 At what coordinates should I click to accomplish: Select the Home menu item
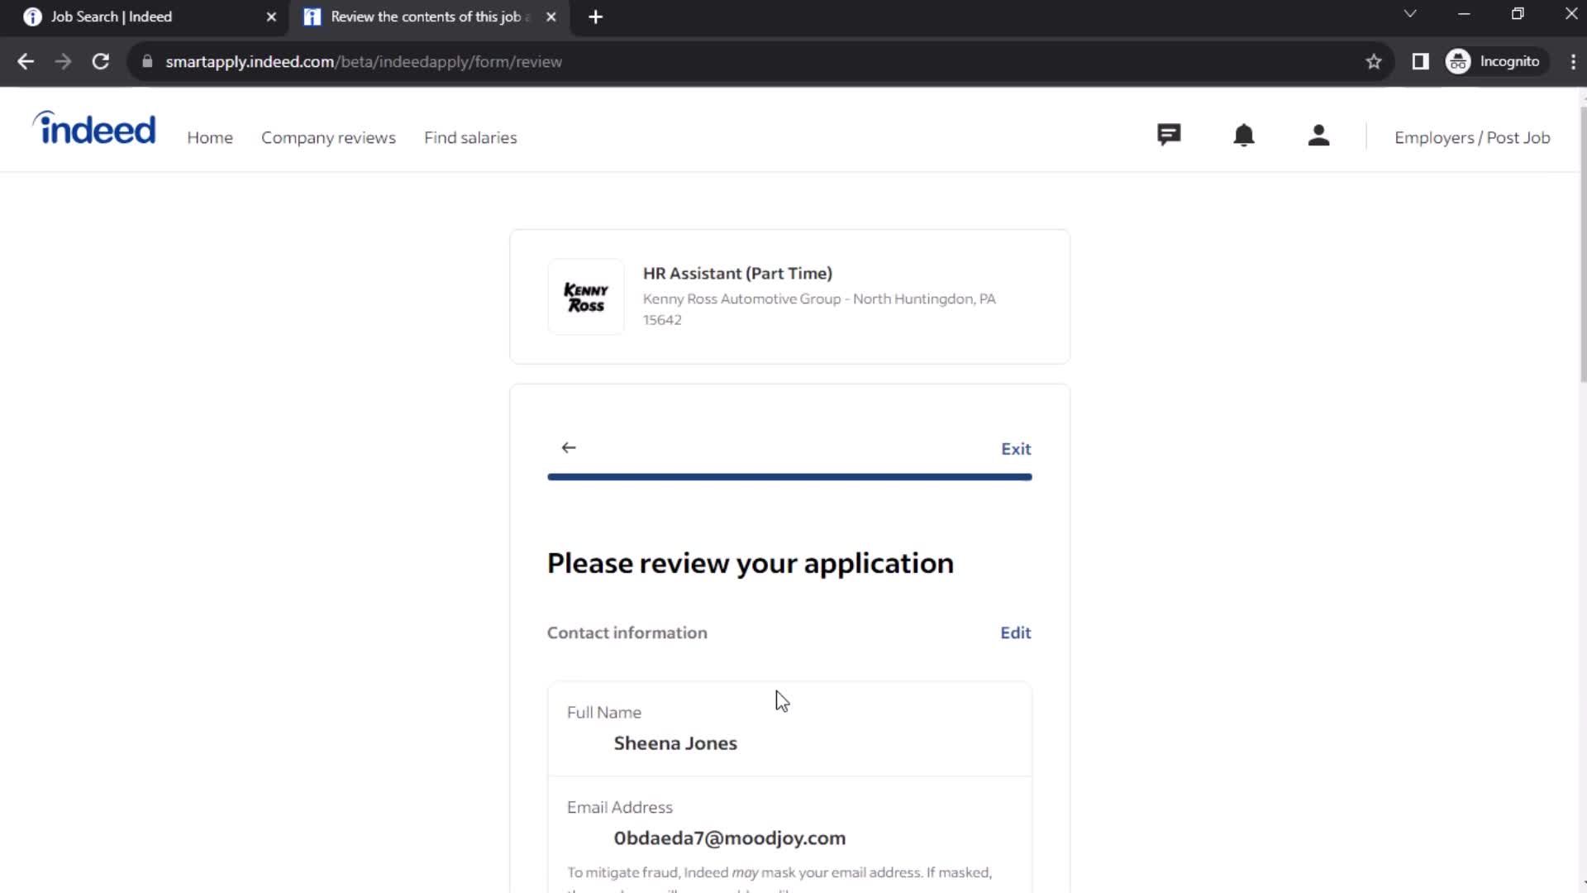(209, 137)
